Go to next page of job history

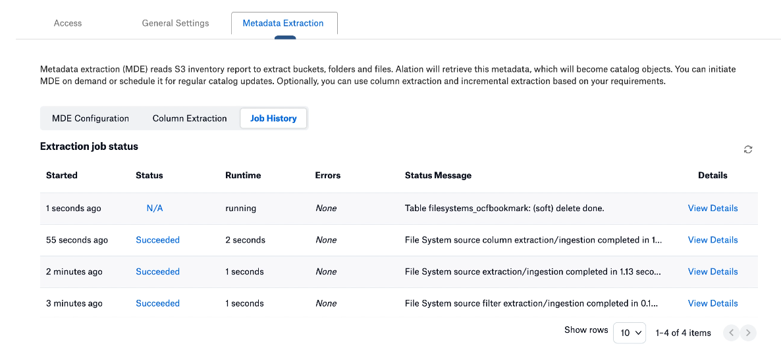748,333
